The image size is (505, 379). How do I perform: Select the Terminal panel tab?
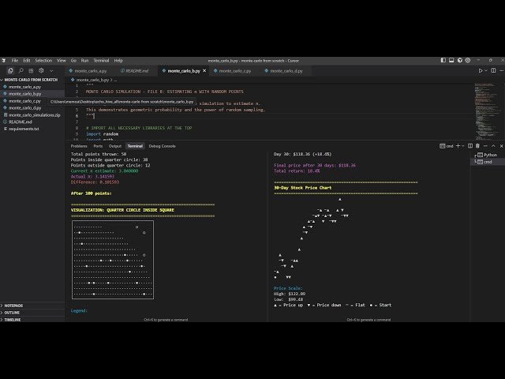135,146
